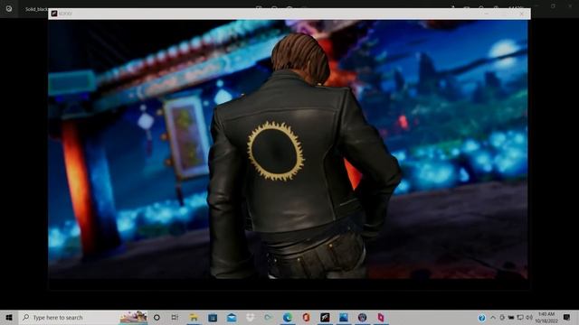Open Microsoft Edge from the taskbar
Viewport: 579px width, 325px height.
pos(288,317)
